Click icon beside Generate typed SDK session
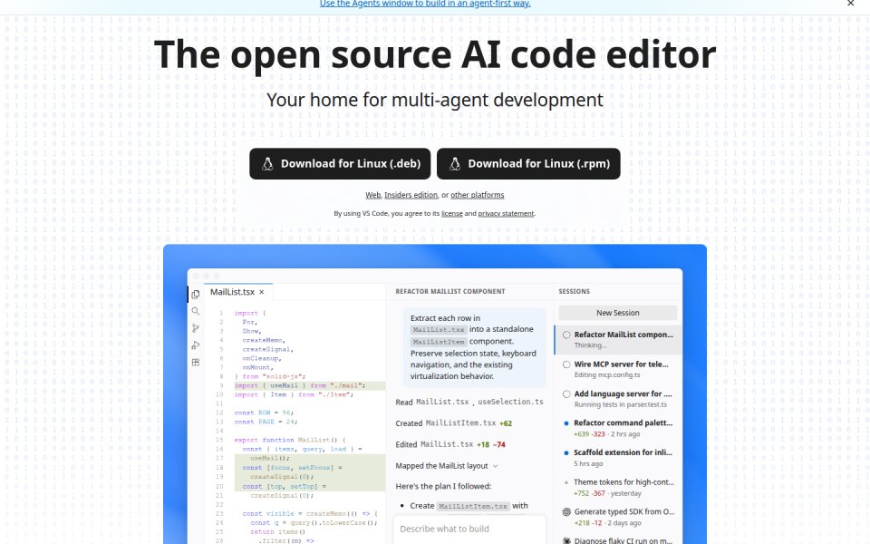870x544 pixels. click(x=566, y=511)
